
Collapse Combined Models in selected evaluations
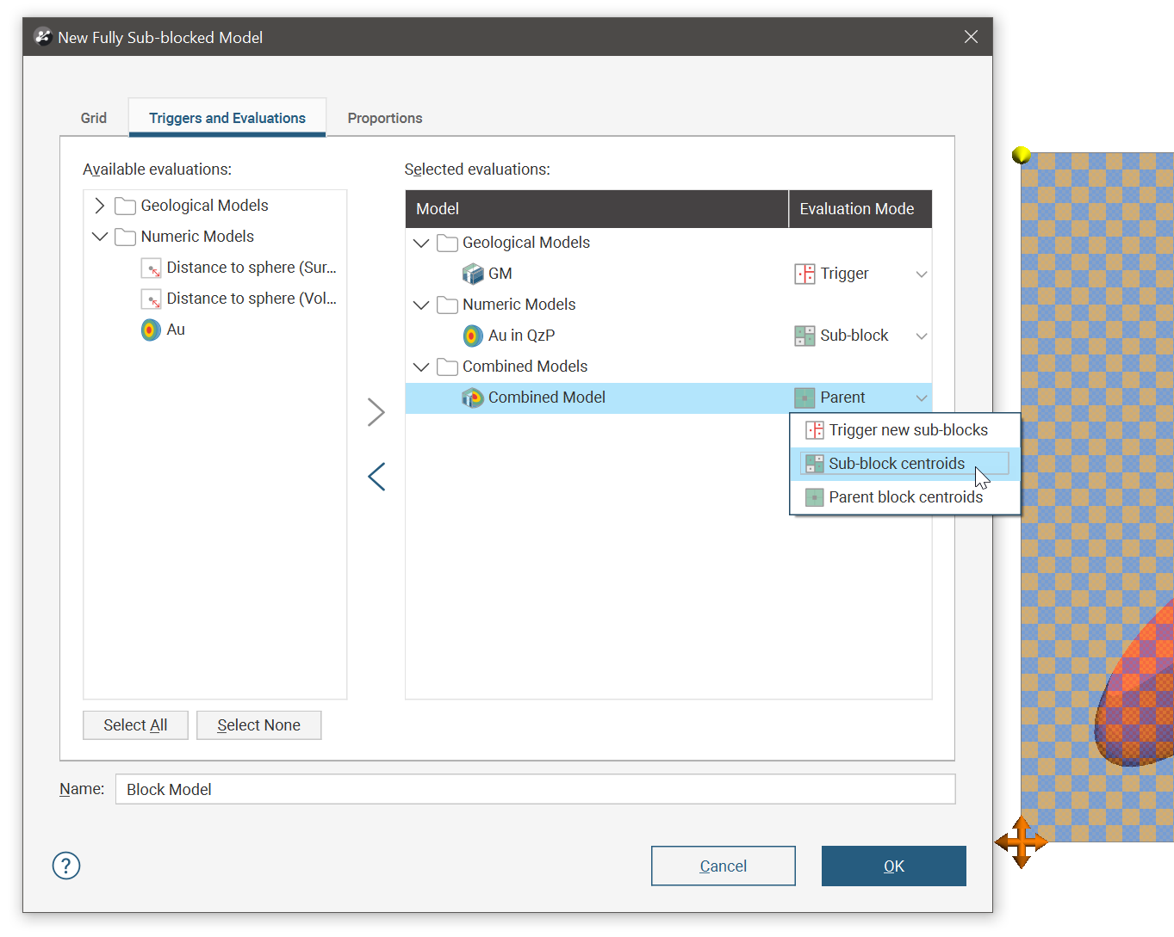(421, 367)
